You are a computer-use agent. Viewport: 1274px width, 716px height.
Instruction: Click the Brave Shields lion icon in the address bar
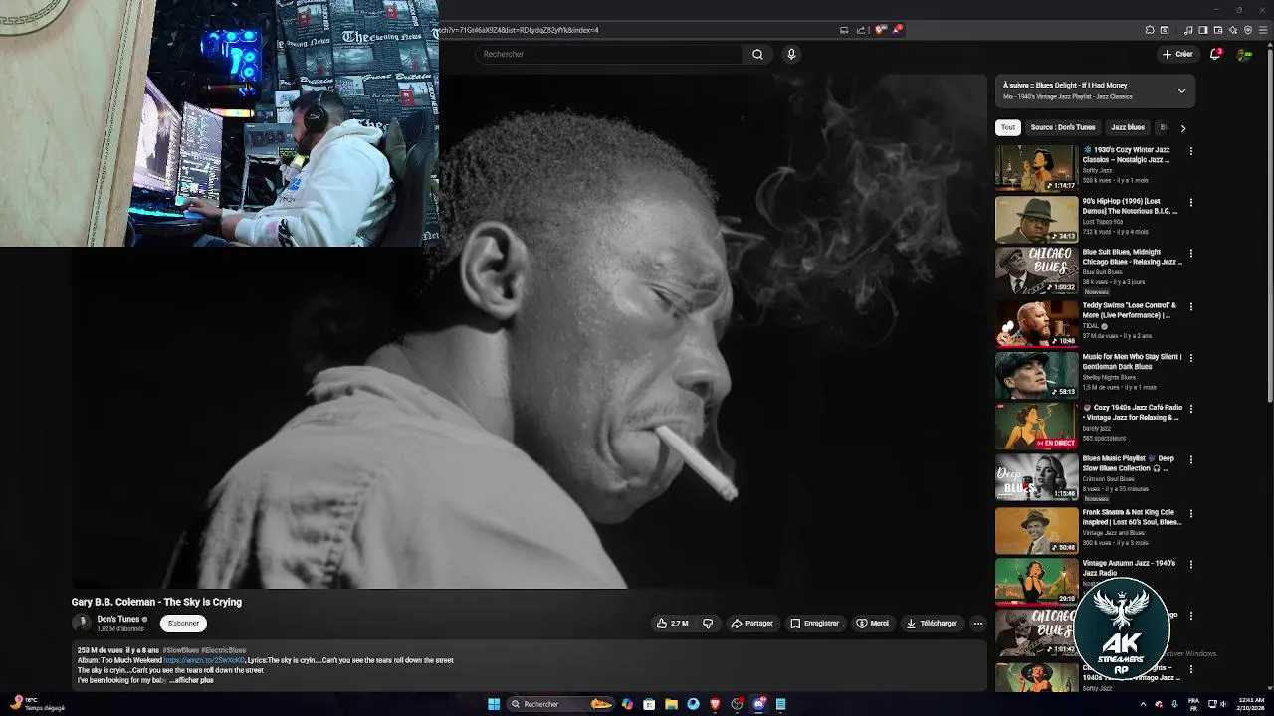pyautogui.click(x=879, y=30)
